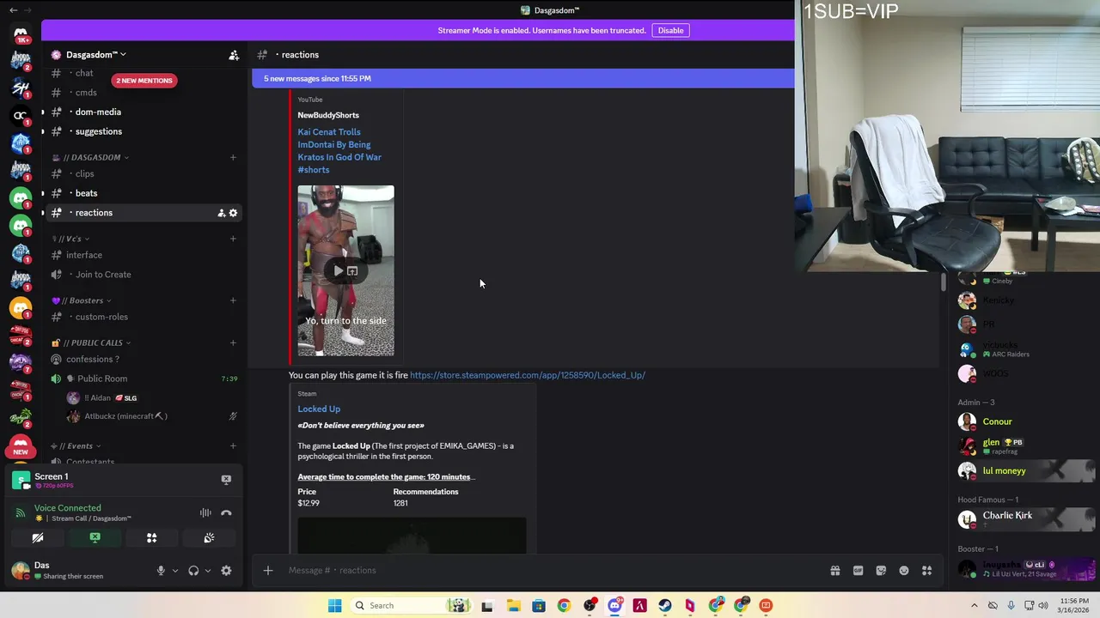Click the 5 new messages banner
1100x618 pixels.
[x=522, y=78]
